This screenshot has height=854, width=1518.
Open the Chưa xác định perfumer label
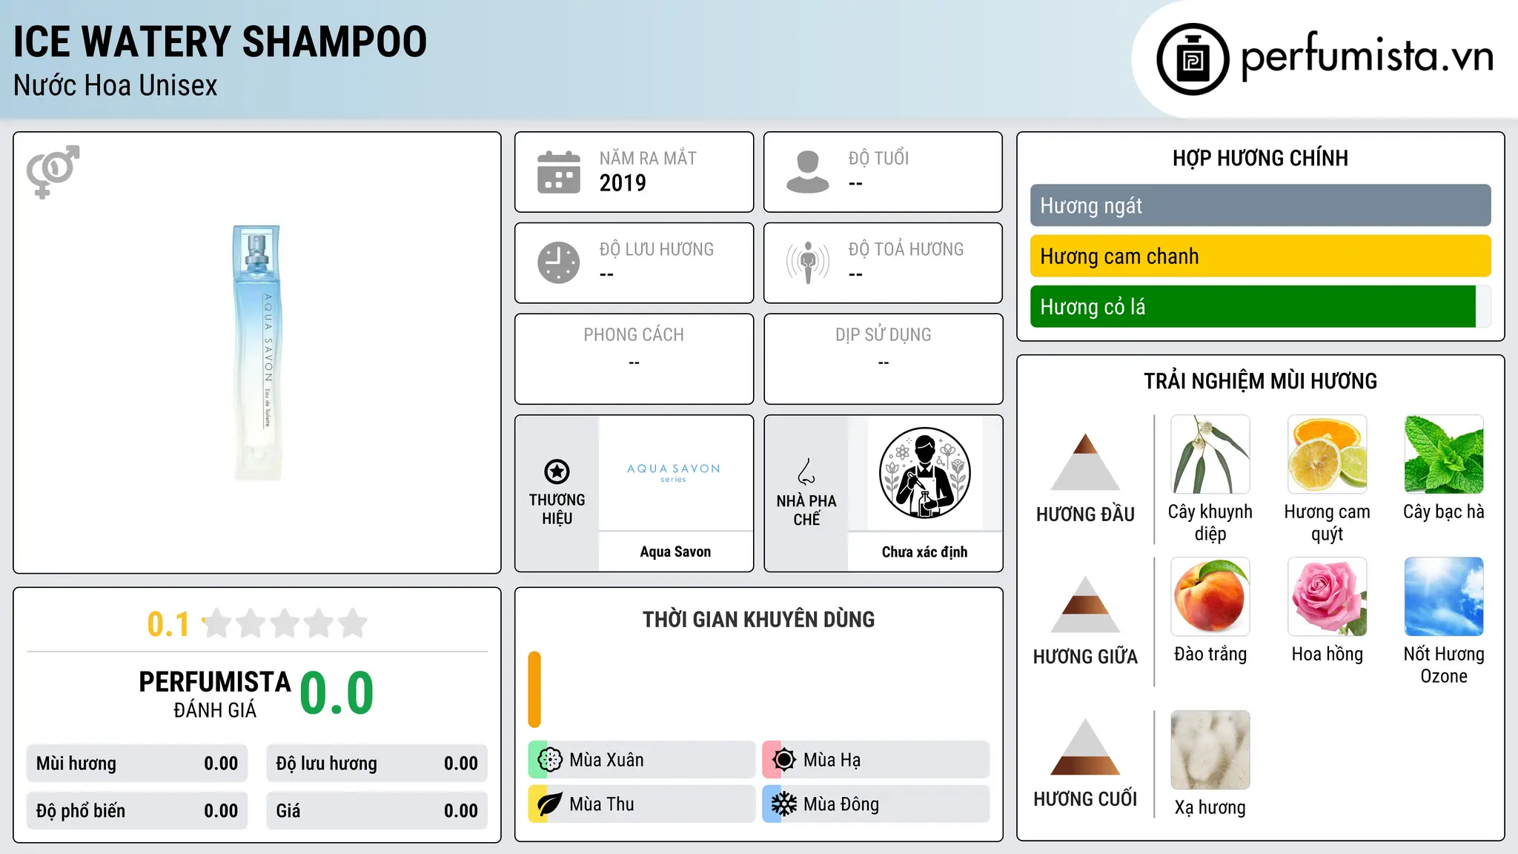point(924,552)
